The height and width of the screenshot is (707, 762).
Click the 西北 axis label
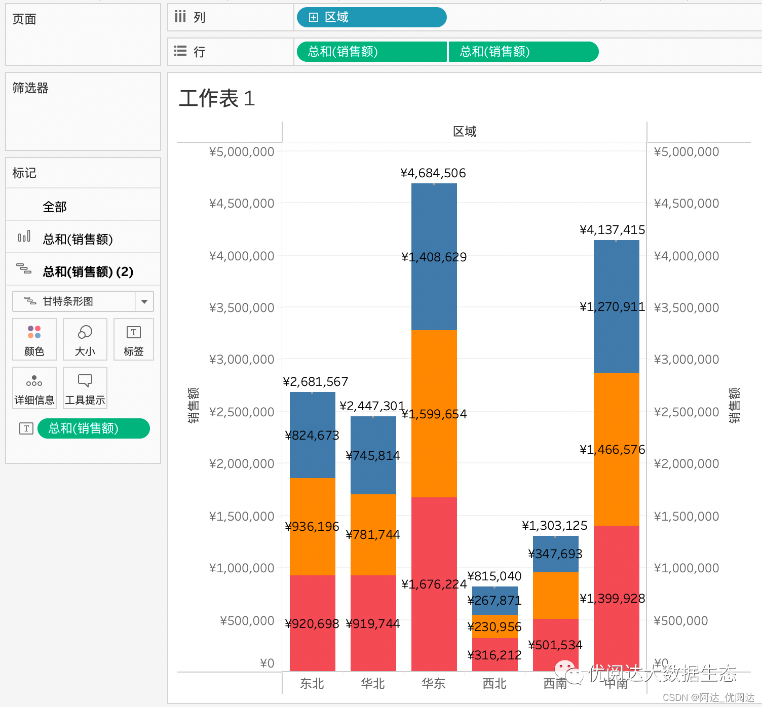click(x=494, y=684)
